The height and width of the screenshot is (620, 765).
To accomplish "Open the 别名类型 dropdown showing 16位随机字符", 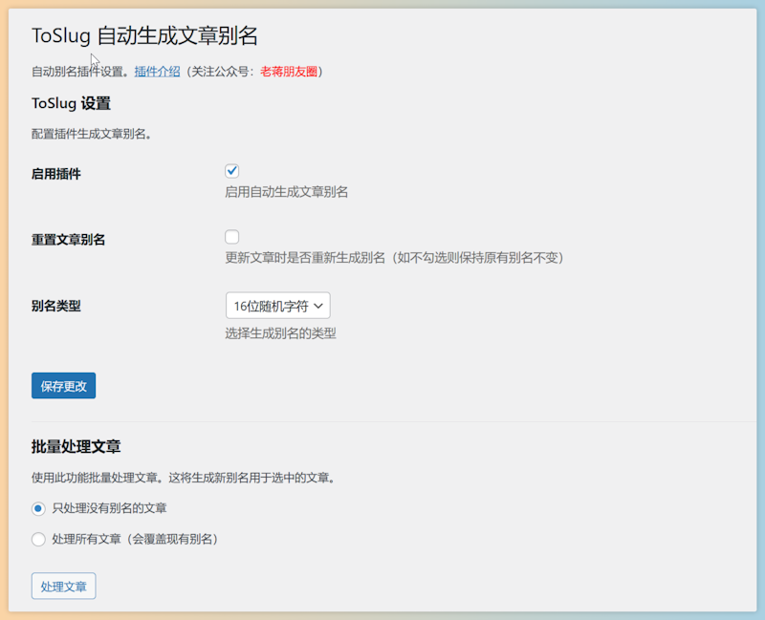I will (x=276, y=306).
